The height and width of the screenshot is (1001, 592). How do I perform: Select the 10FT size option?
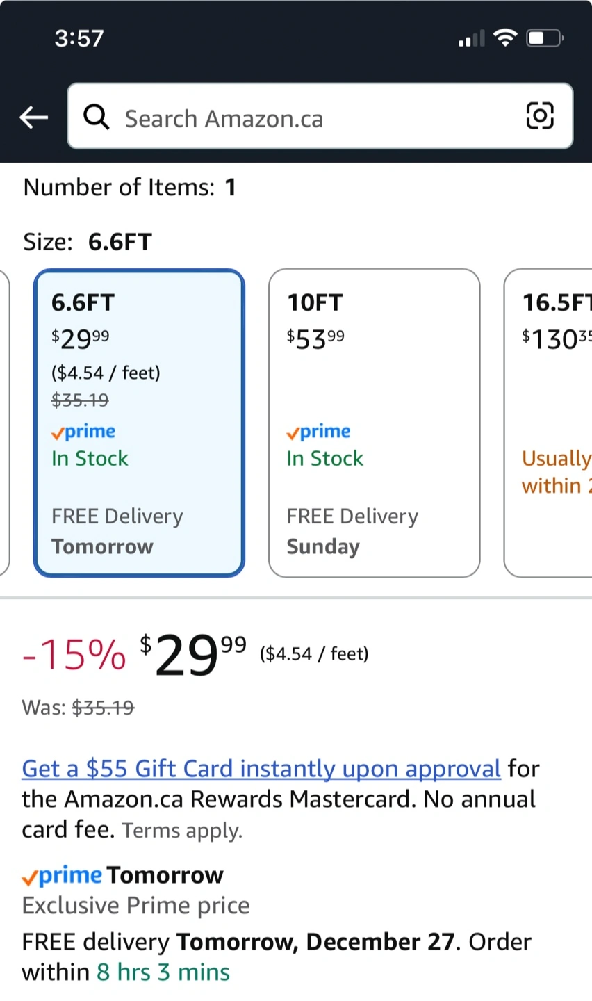coord(374,423)
